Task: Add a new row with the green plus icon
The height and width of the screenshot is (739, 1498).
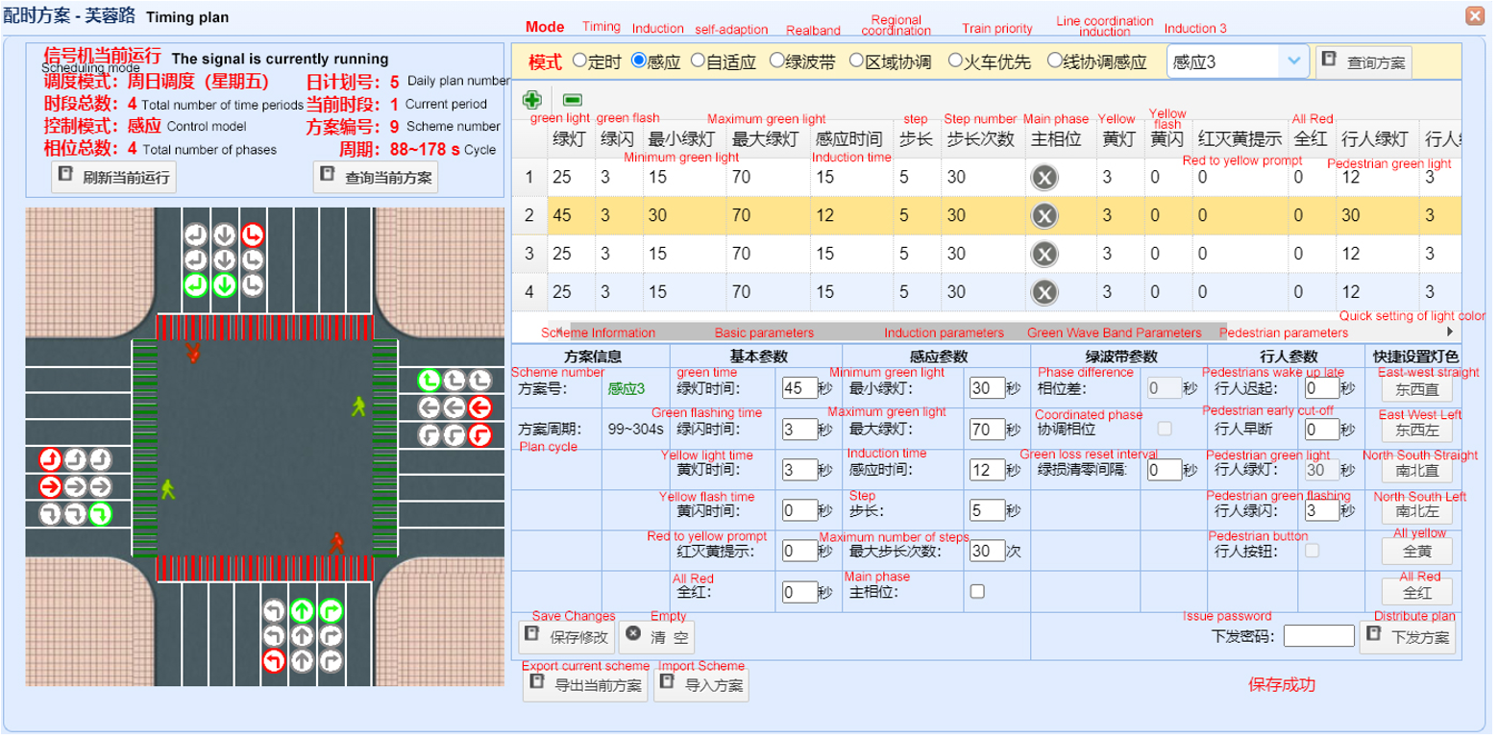Action: click(x=530, y=99)
